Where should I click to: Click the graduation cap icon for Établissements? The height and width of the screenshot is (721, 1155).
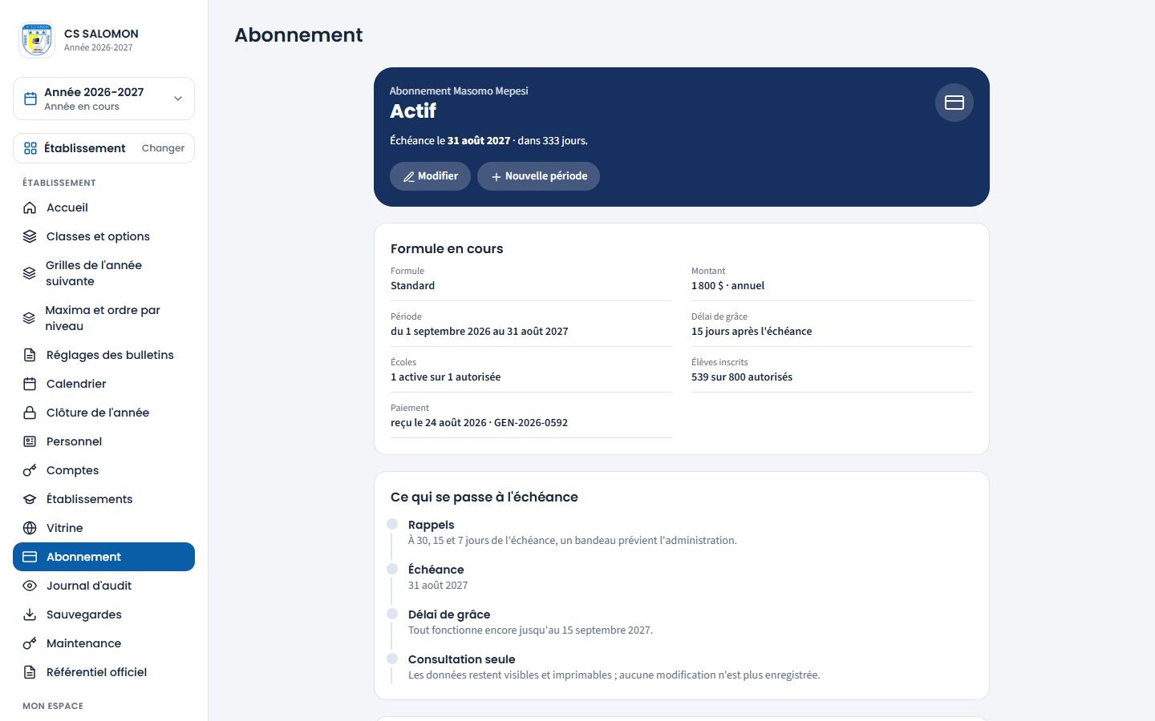pyautogui.click(x=30, y=499)
